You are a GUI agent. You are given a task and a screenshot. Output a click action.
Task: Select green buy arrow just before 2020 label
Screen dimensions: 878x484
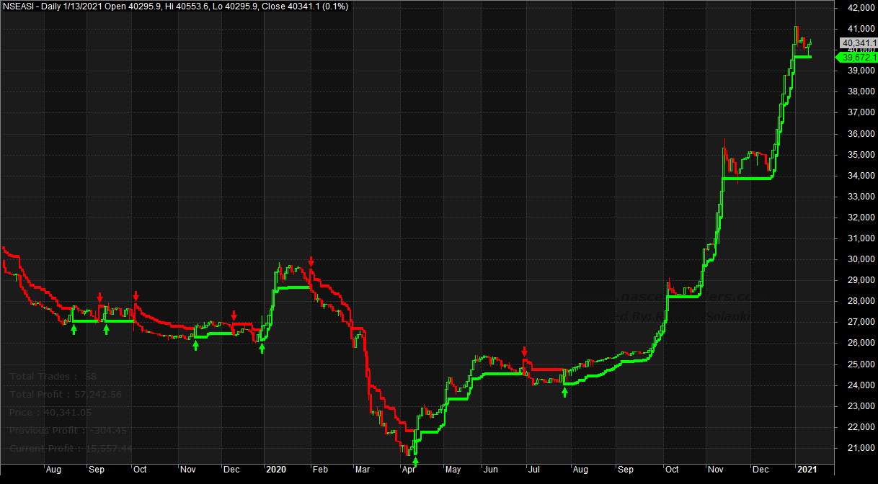click(262, 348)
